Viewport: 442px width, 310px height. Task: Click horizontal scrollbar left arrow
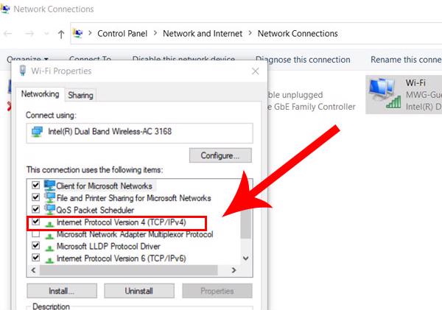tap(34, 270)
